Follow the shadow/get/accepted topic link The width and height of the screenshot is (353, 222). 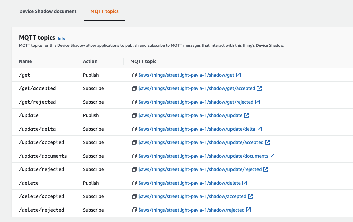197,88
